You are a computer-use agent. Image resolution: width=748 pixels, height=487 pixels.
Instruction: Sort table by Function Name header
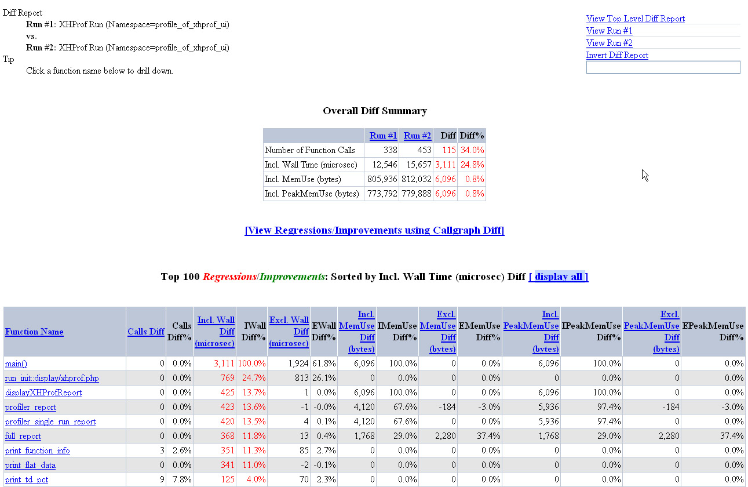[34, 332]
